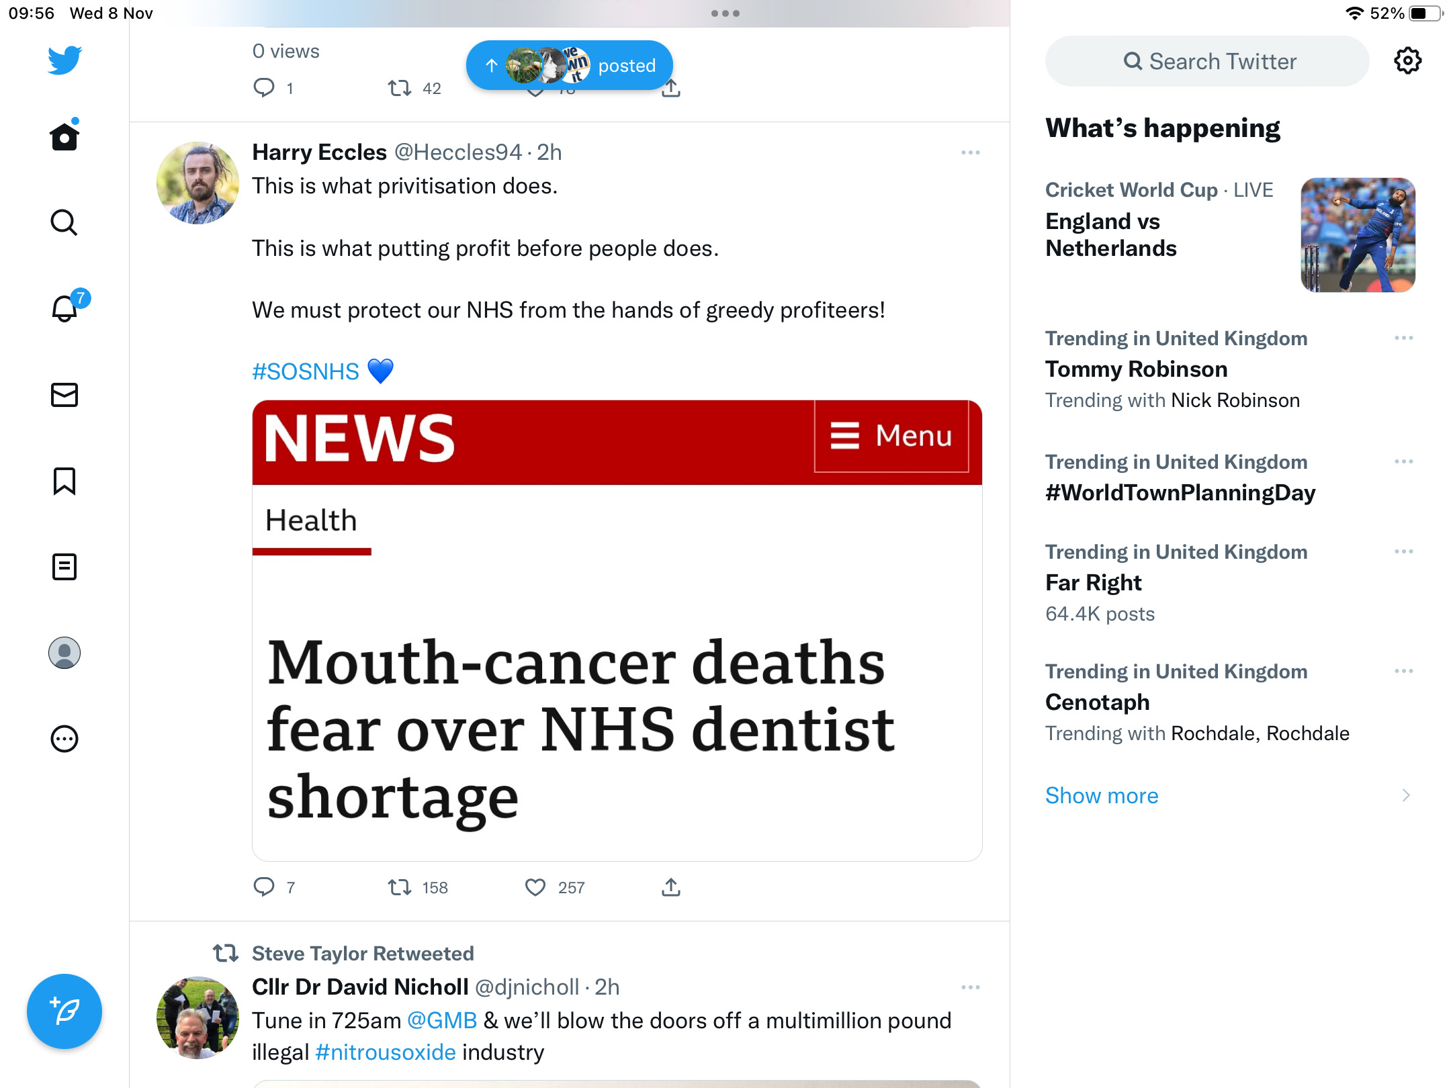1451x1088 pixels.
Task: Click the '0 views' count
Action: tap(286, 52)
